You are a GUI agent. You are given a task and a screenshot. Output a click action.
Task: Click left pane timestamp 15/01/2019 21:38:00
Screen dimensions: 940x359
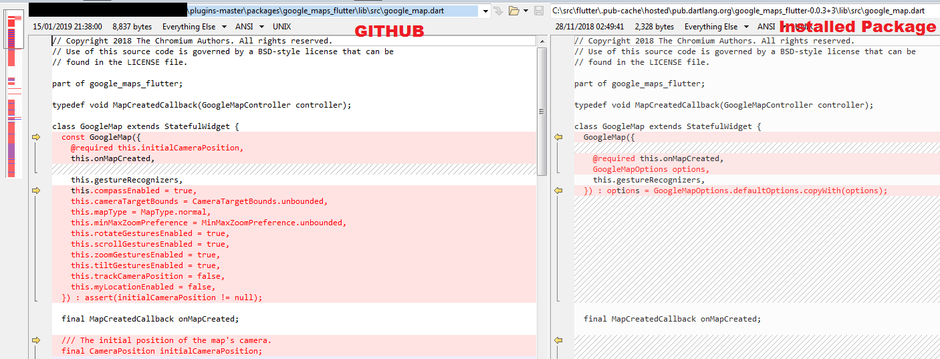pos(68,27)
